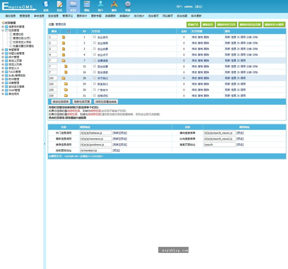Click the /d/js/js/hotnews.js address field

(96, 133)
